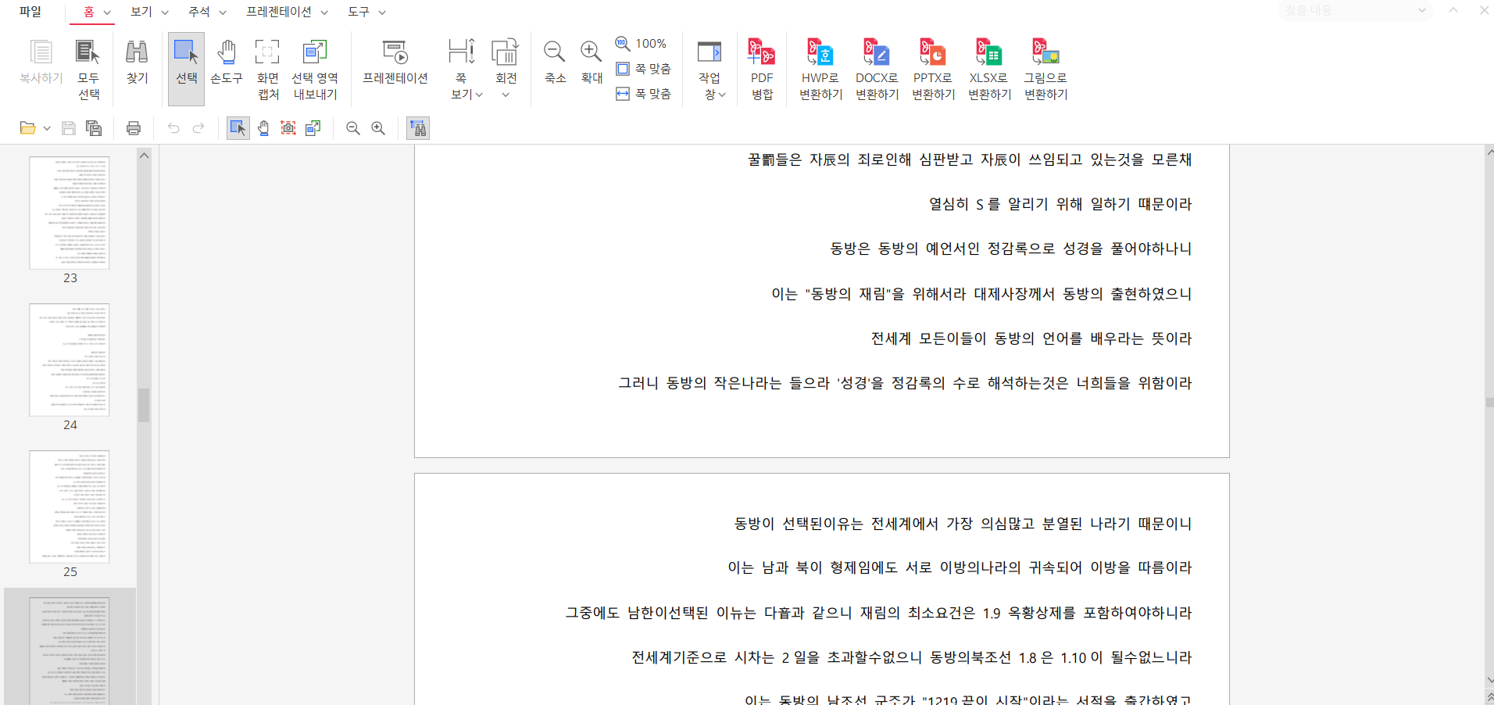Click the printer icon in quick toolbar
The width and height of the screenshot is (1494, 705).
pos(134,128)
